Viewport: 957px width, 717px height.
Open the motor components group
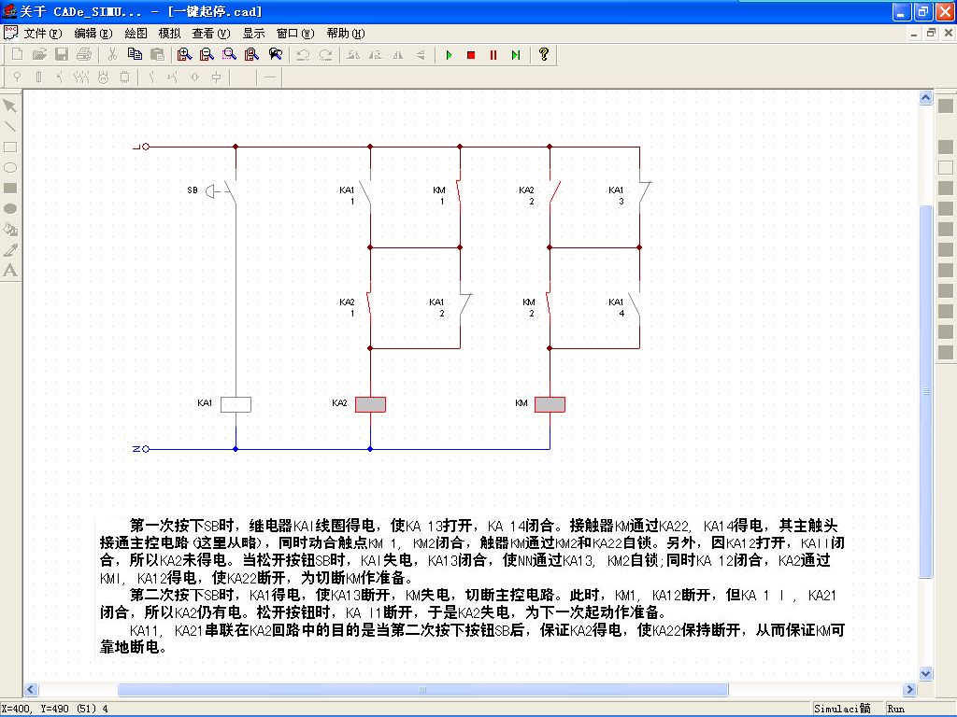coord(103,77)
